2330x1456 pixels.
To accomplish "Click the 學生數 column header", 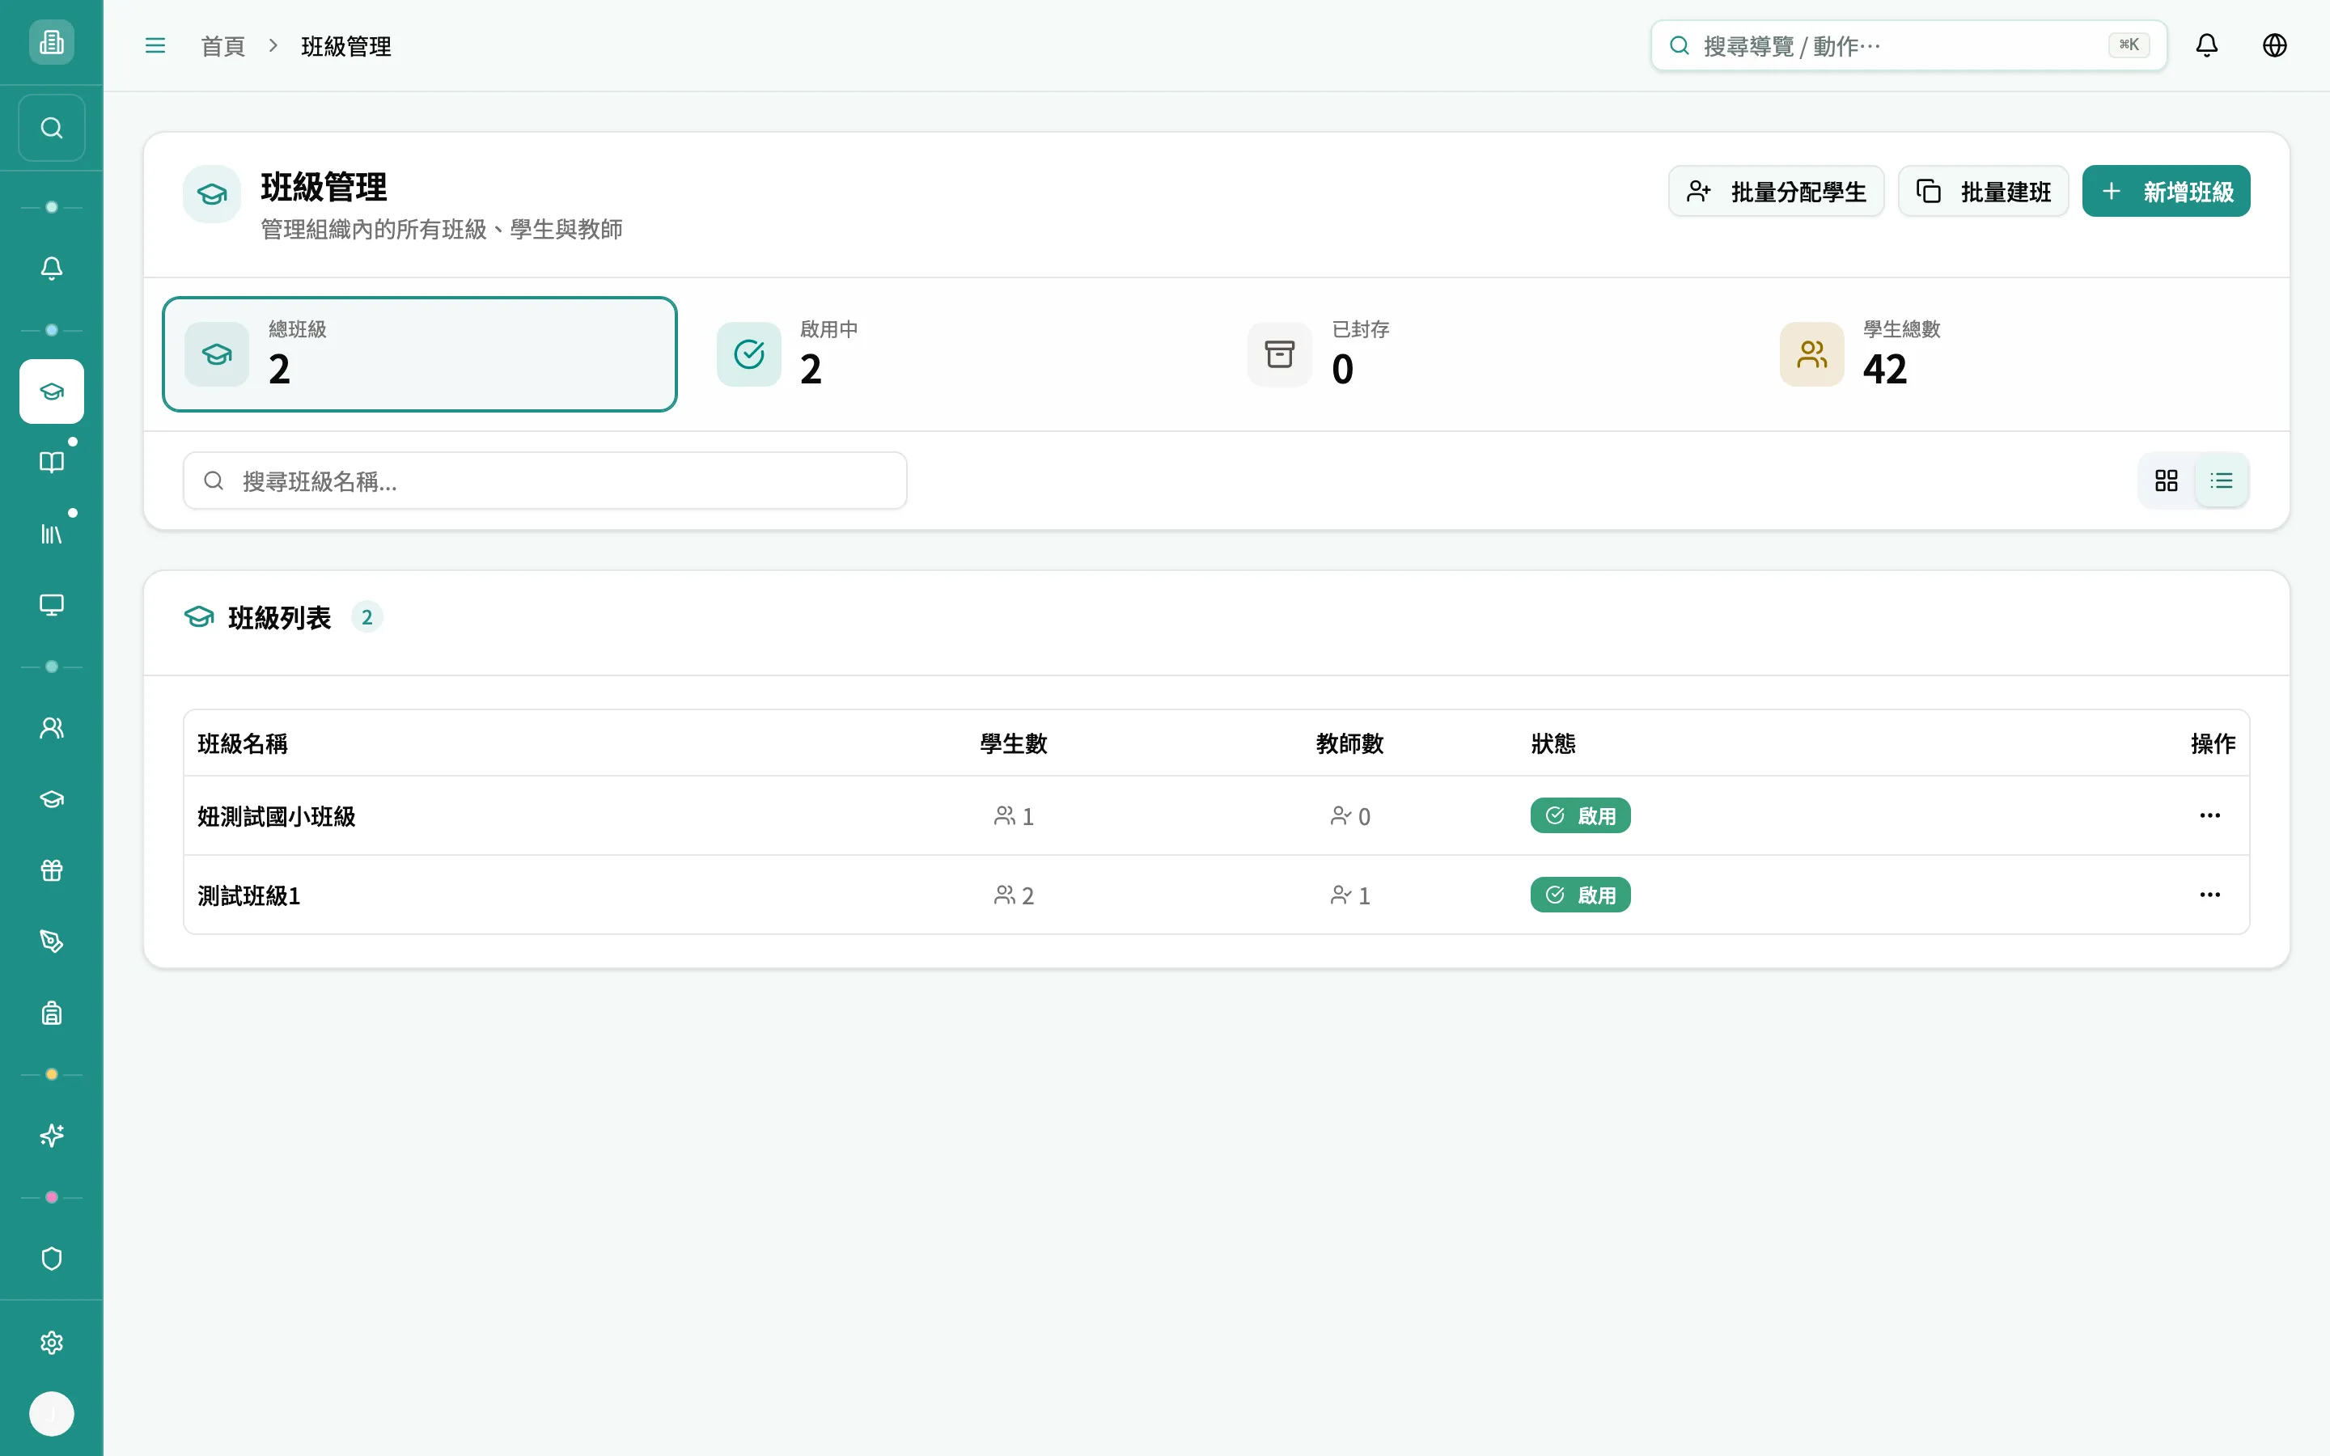I will 1013,743.
